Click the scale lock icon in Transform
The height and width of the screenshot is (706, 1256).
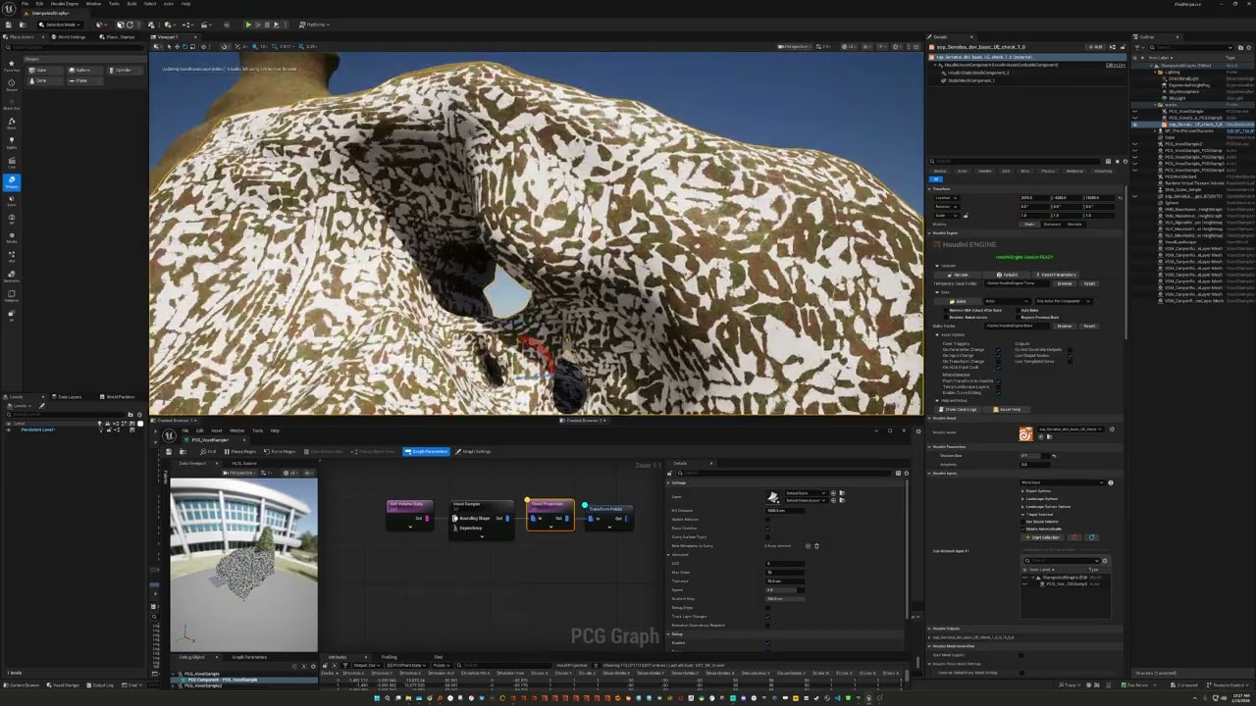966,216
